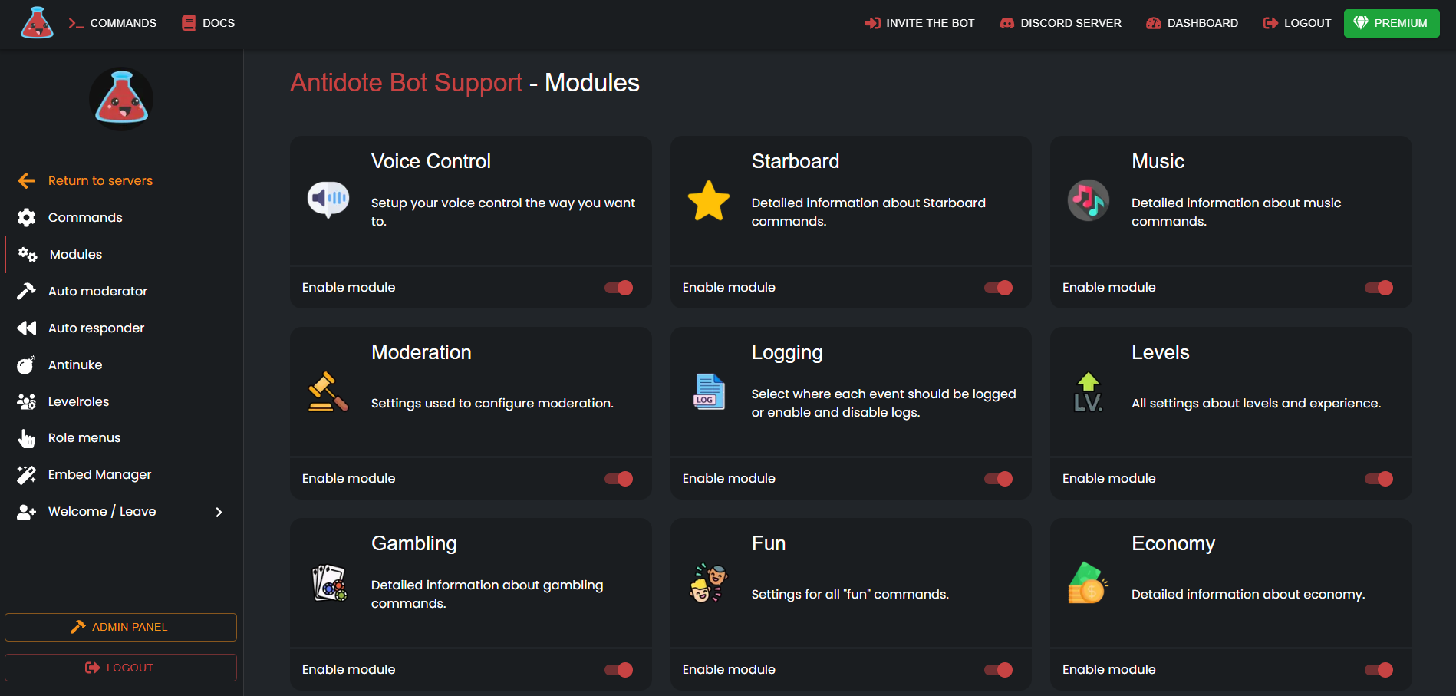1456x696 pixels.
Task: Click the invite arrow icon in navbar
Action: coord(873,23)
